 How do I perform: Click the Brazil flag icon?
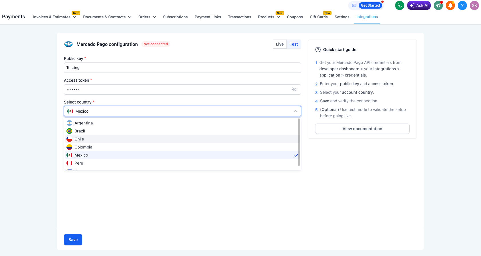click(69, 131)
